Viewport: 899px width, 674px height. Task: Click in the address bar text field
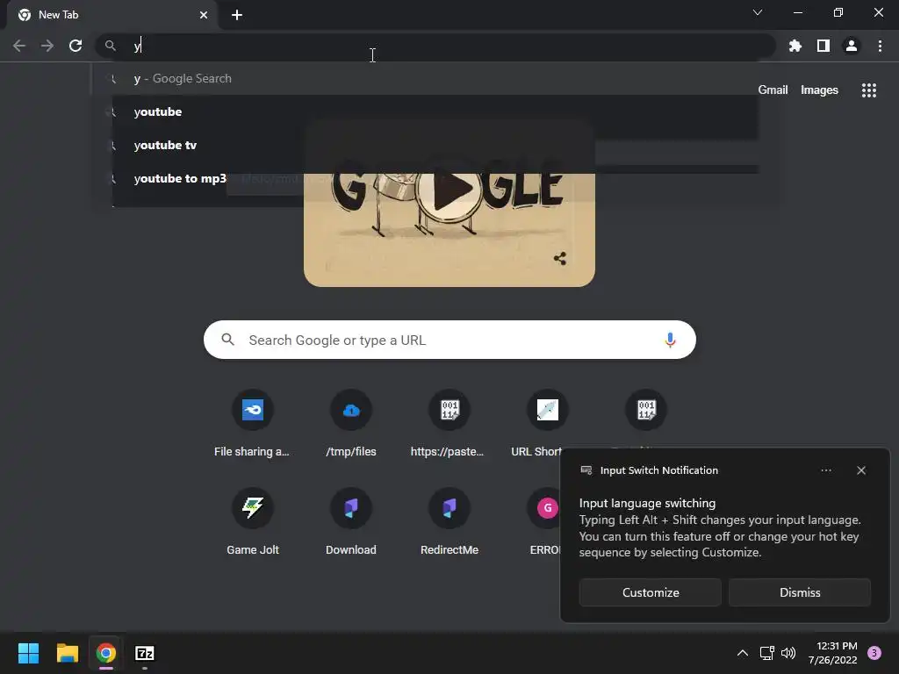click(x=435, y=46)
